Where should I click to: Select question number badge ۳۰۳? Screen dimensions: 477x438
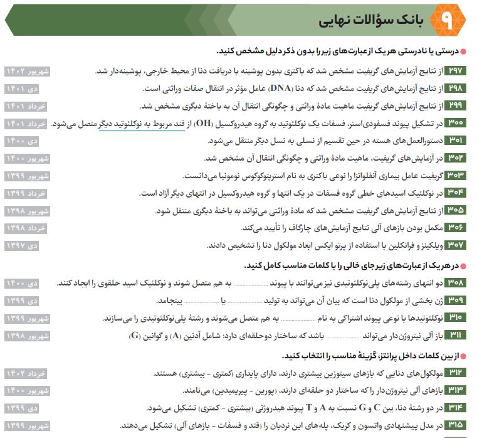pos(455,176)
